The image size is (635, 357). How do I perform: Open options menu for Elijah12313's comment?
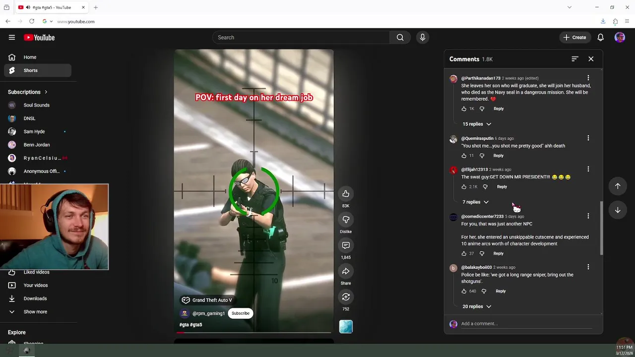pos(588,169)
